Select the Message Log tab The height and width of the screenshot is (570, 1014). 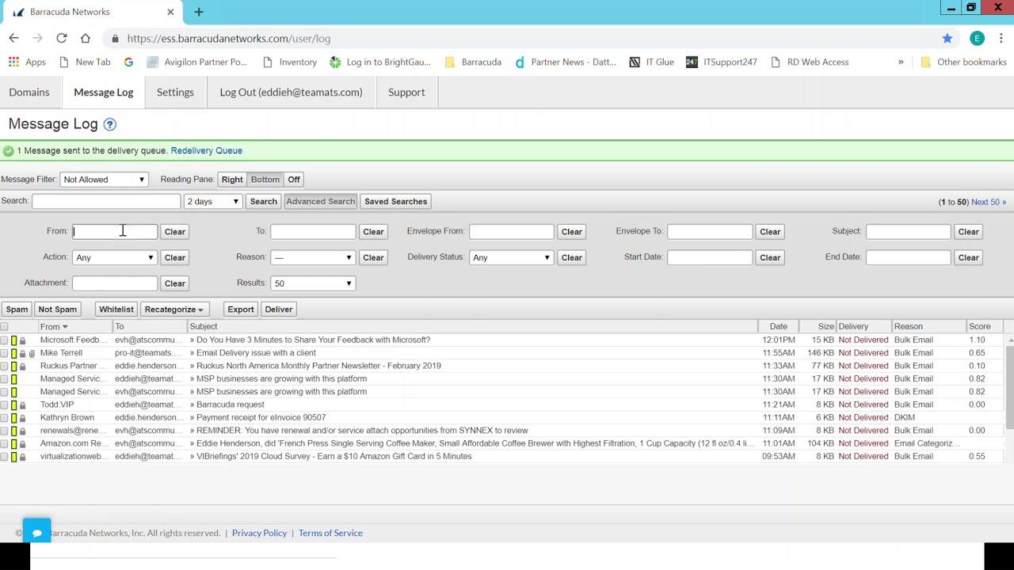(103, 92)
